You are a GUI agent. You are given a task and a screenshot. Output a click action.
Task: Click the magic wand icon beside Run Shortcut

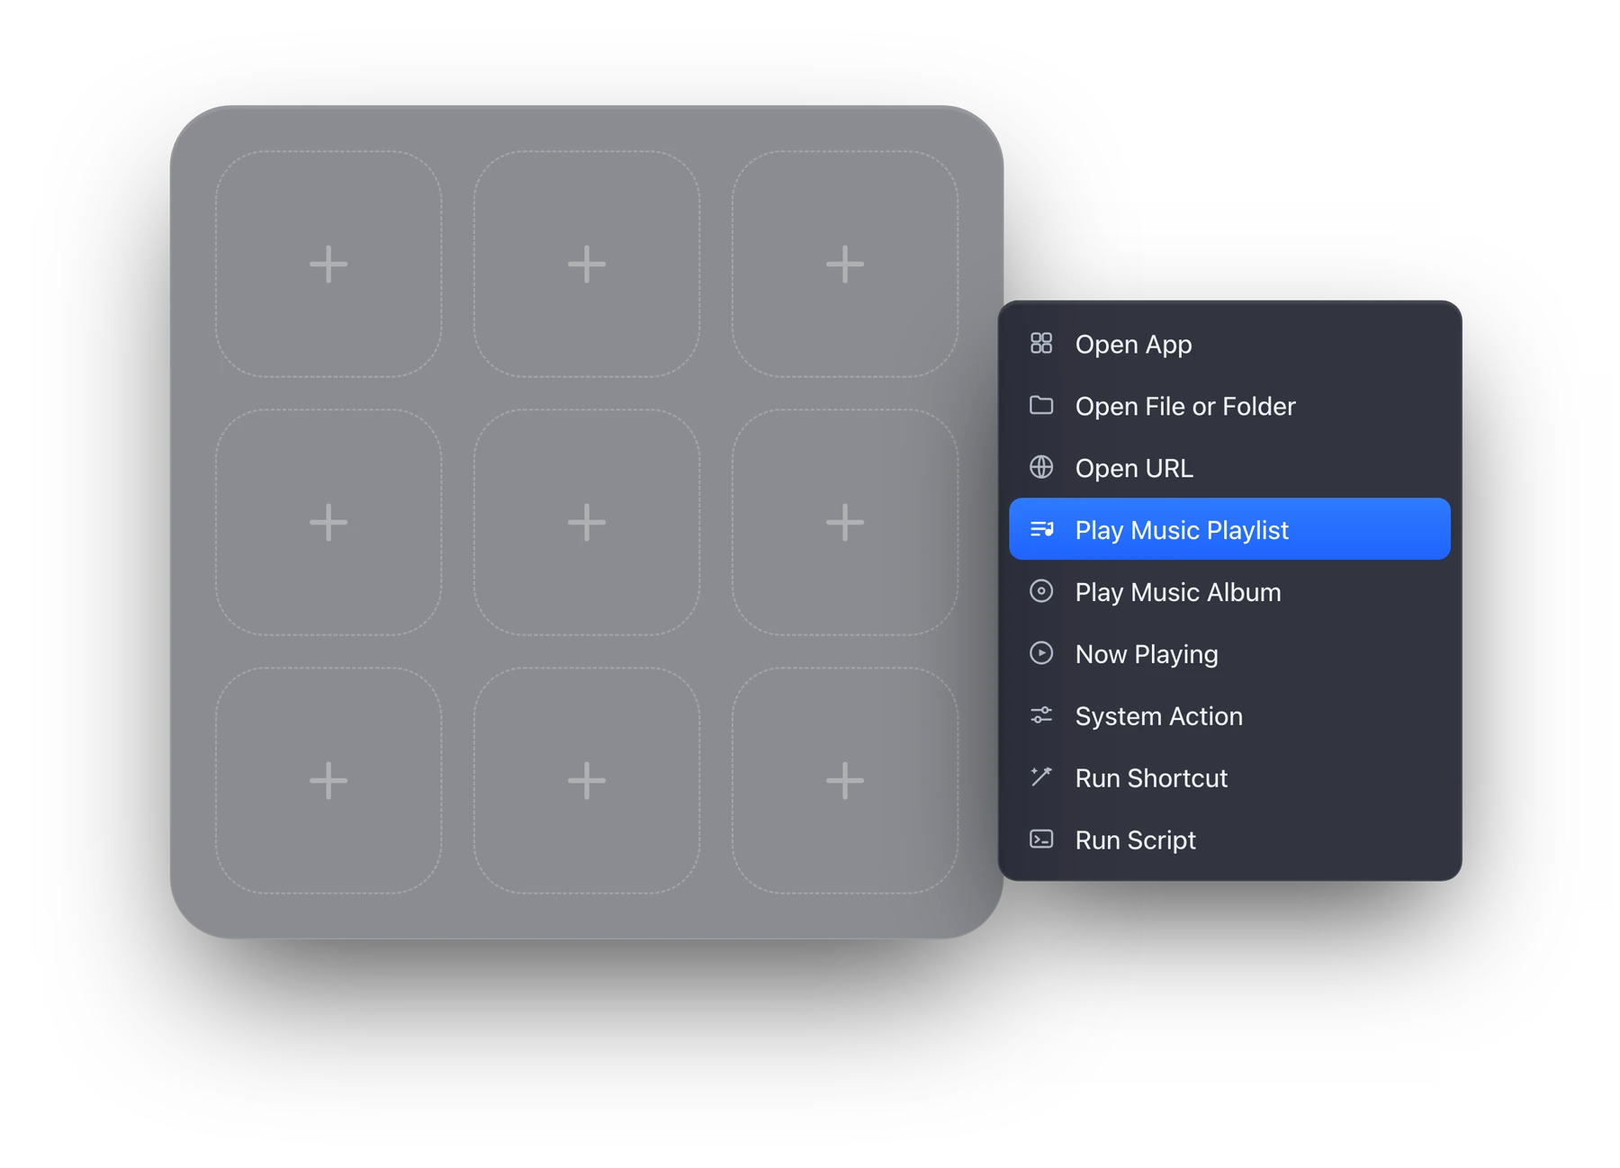click(x=1041, y=777)
